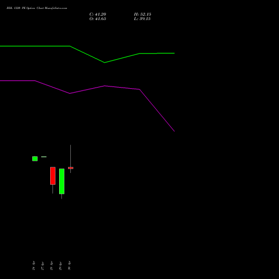
Task: Click the red candle for 28 Apr
Action: pyautogui.click(x=53, y=176)
